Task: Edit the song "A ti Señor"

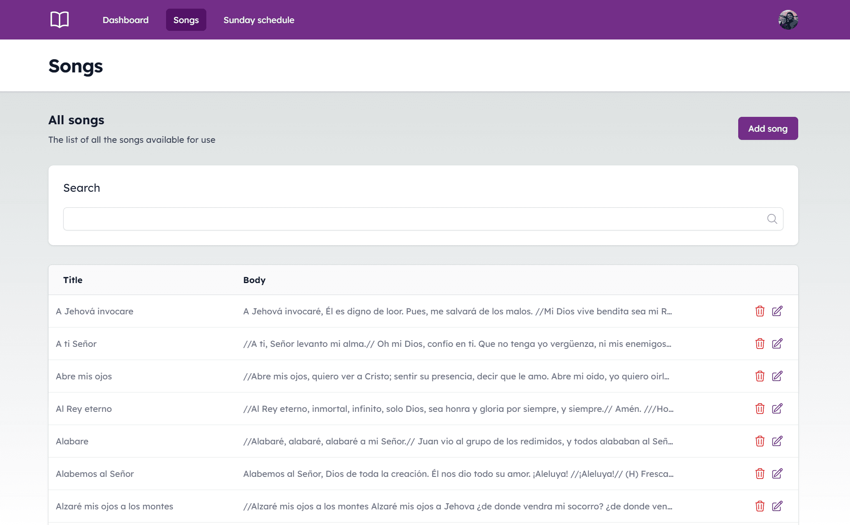Action: [x=777, y=344]
